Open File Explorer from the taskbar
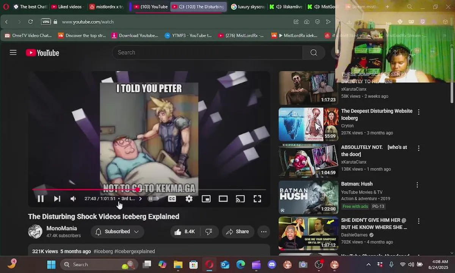The image size is (455, 273). point(178,264)
